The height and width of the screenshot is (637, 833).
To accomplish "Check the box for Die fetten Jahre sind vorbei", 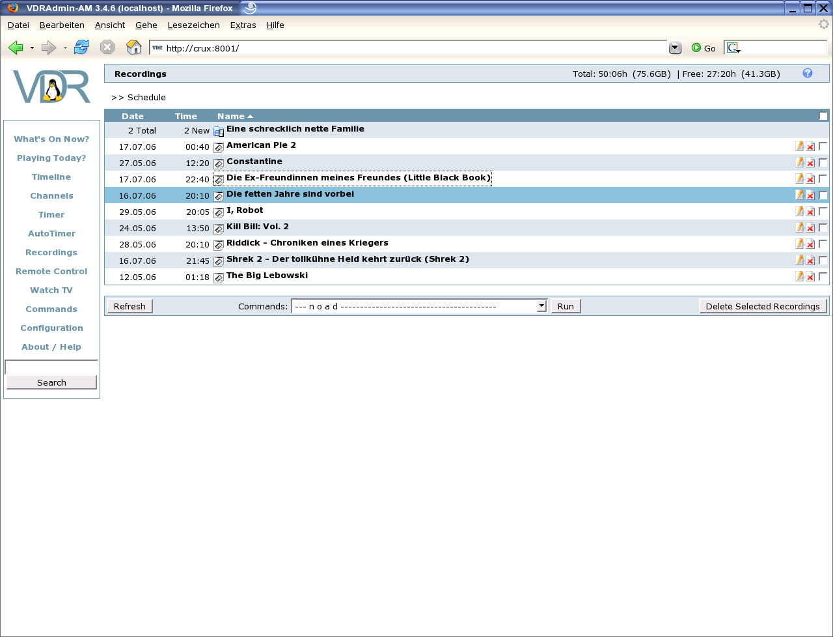I will [x=823, y=195].
